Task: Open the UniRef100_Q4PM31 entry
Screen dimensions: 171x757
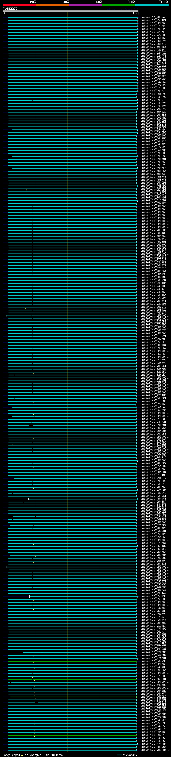Action: pyautogui.click(x=153, y=422)
